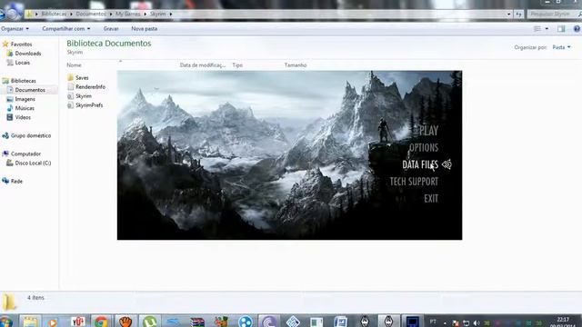Click the Windows Start button

pos(6,322)
